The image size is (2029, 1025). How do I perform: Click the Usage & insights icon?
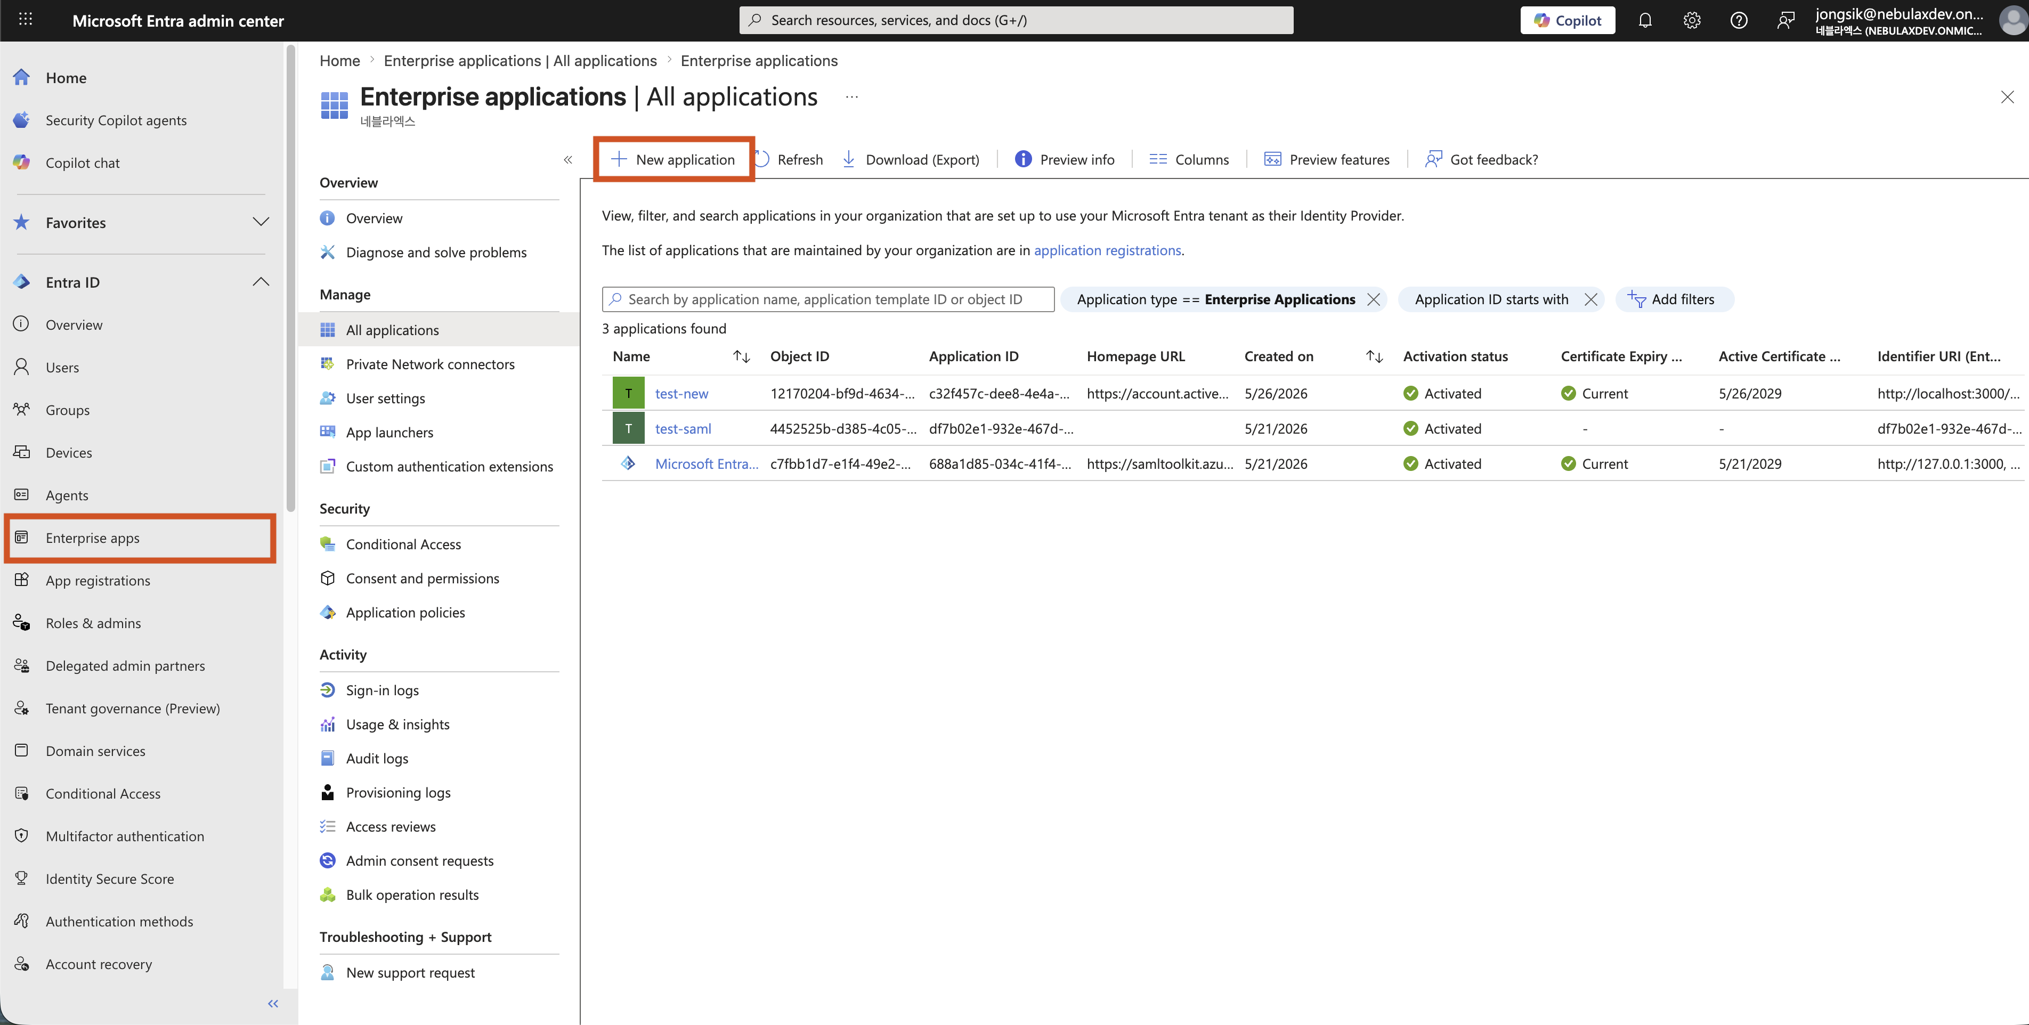pos(328,723)
